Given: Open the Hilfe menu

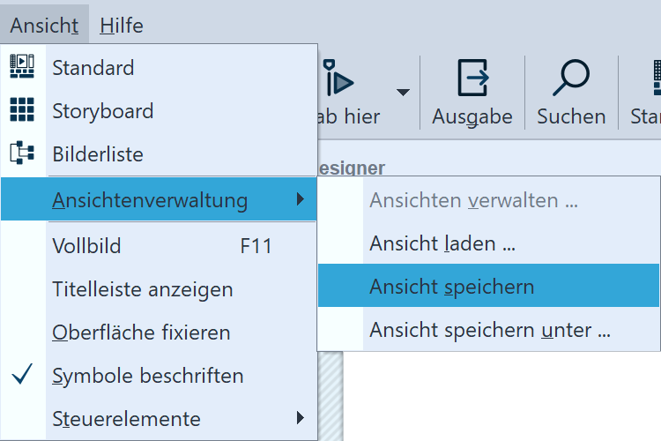Looking at the screenshot, I should pos(122,26).
